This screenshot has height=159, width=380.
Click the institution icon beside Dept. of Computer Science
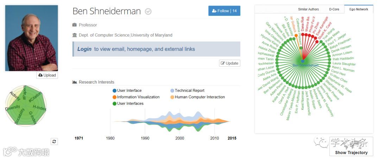75,35
